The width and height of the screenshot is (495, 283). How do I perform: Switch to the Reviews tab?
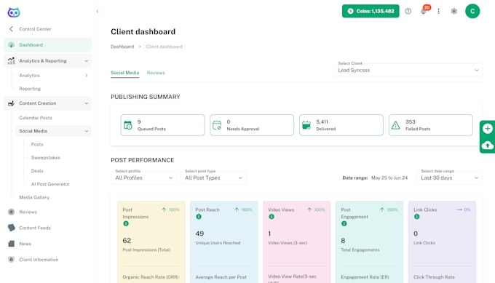156,73
